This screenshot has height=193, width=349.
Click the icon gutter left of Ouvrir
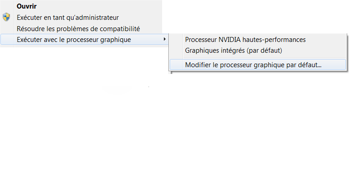[x=7, y=6]
